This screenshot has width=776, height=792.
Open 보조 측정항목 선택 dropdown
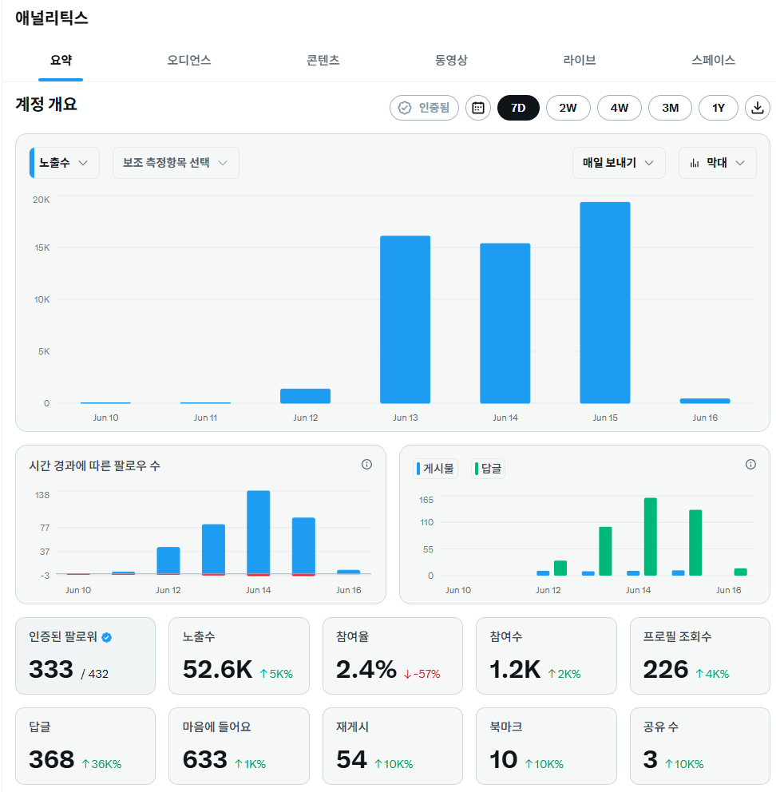click(176, 163)
